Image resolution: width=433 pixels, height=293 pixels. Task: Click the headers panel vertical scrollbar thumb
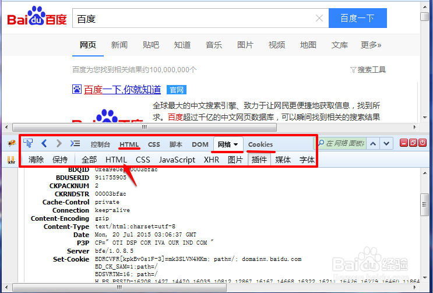point(424,204)
